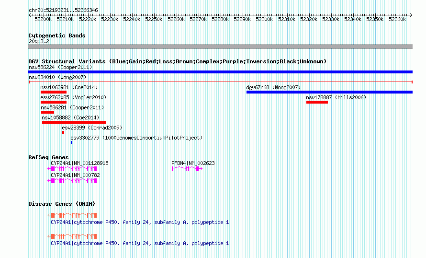Open the second CYP24A1 cytochrome P450 description link
The height and width of the screenshot is (258, 426).
click(x=140, y=243)
